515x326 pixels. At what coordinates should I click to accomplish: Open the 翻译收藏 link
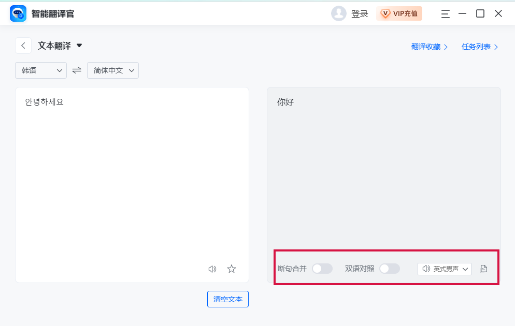[430, 47]
